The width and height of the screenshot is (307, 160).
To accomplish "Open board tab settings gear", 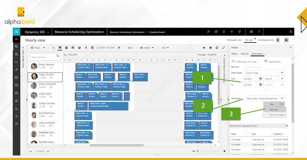I will [x=286, y=40].
